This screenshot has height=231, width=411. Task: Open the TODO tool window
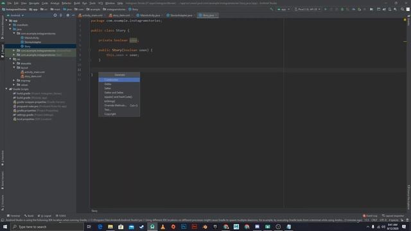click(x=61, y=216)
